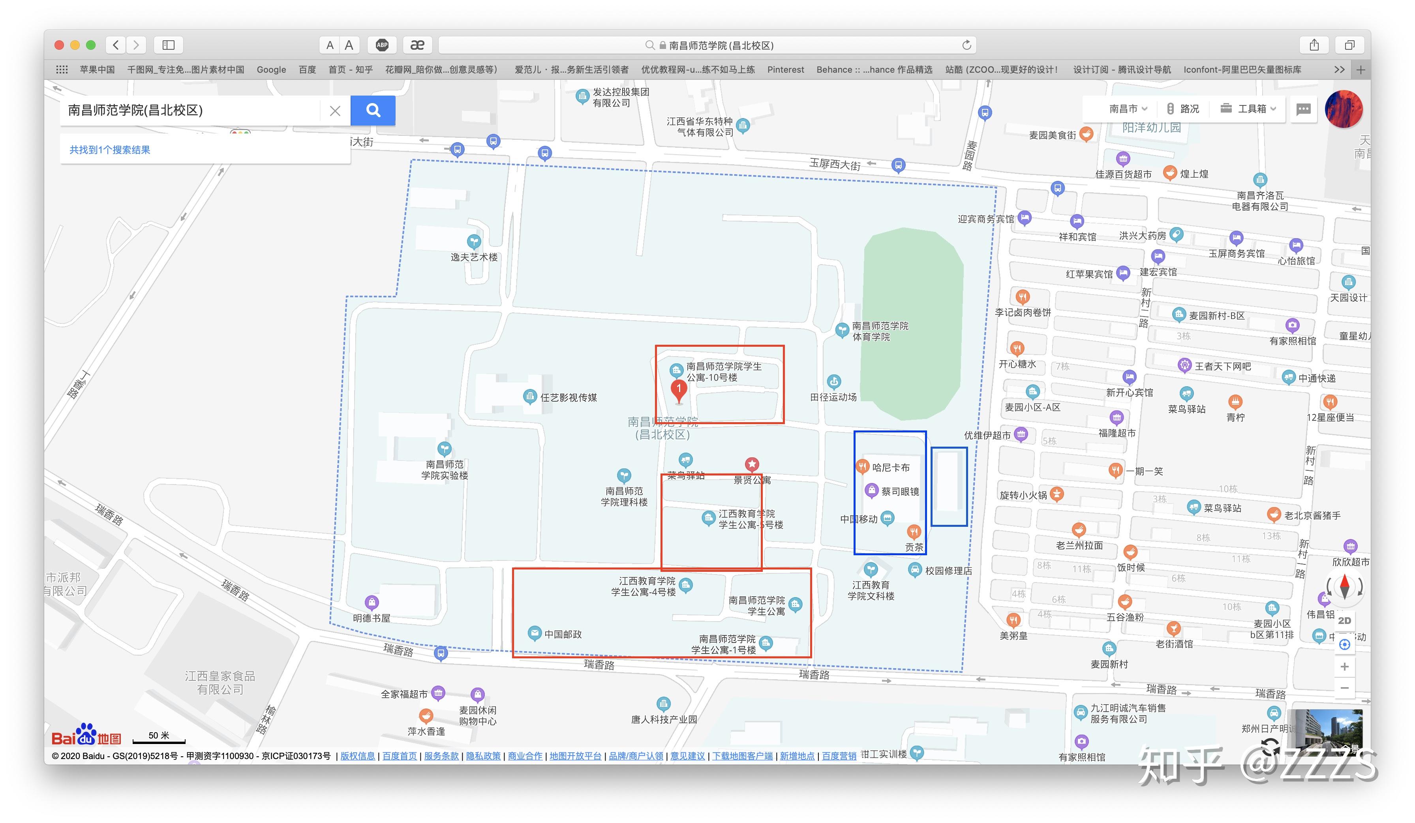Screen dimensions: 1415x823
Task: Click the 服务条款 footer link
Action: point(441,755)
